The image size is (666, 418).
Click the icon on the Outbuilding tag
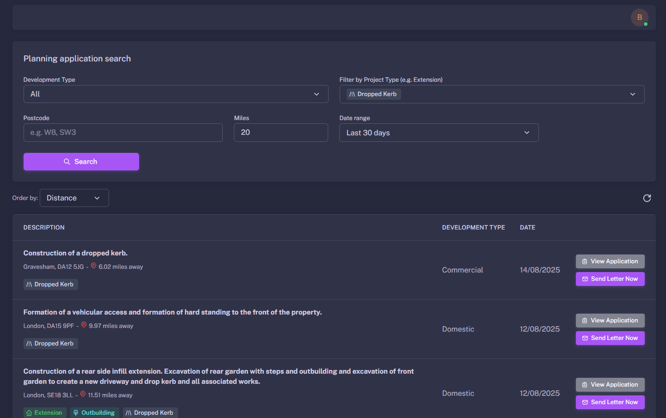pyautogui.click(x=76, y=412)
